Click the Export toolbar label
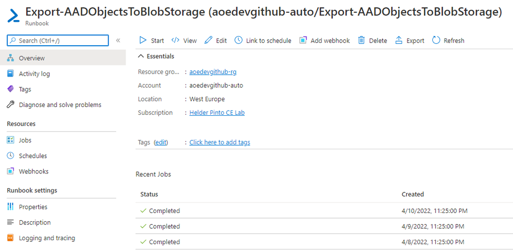This screenshot has width=513, height=250. [415, 41]
